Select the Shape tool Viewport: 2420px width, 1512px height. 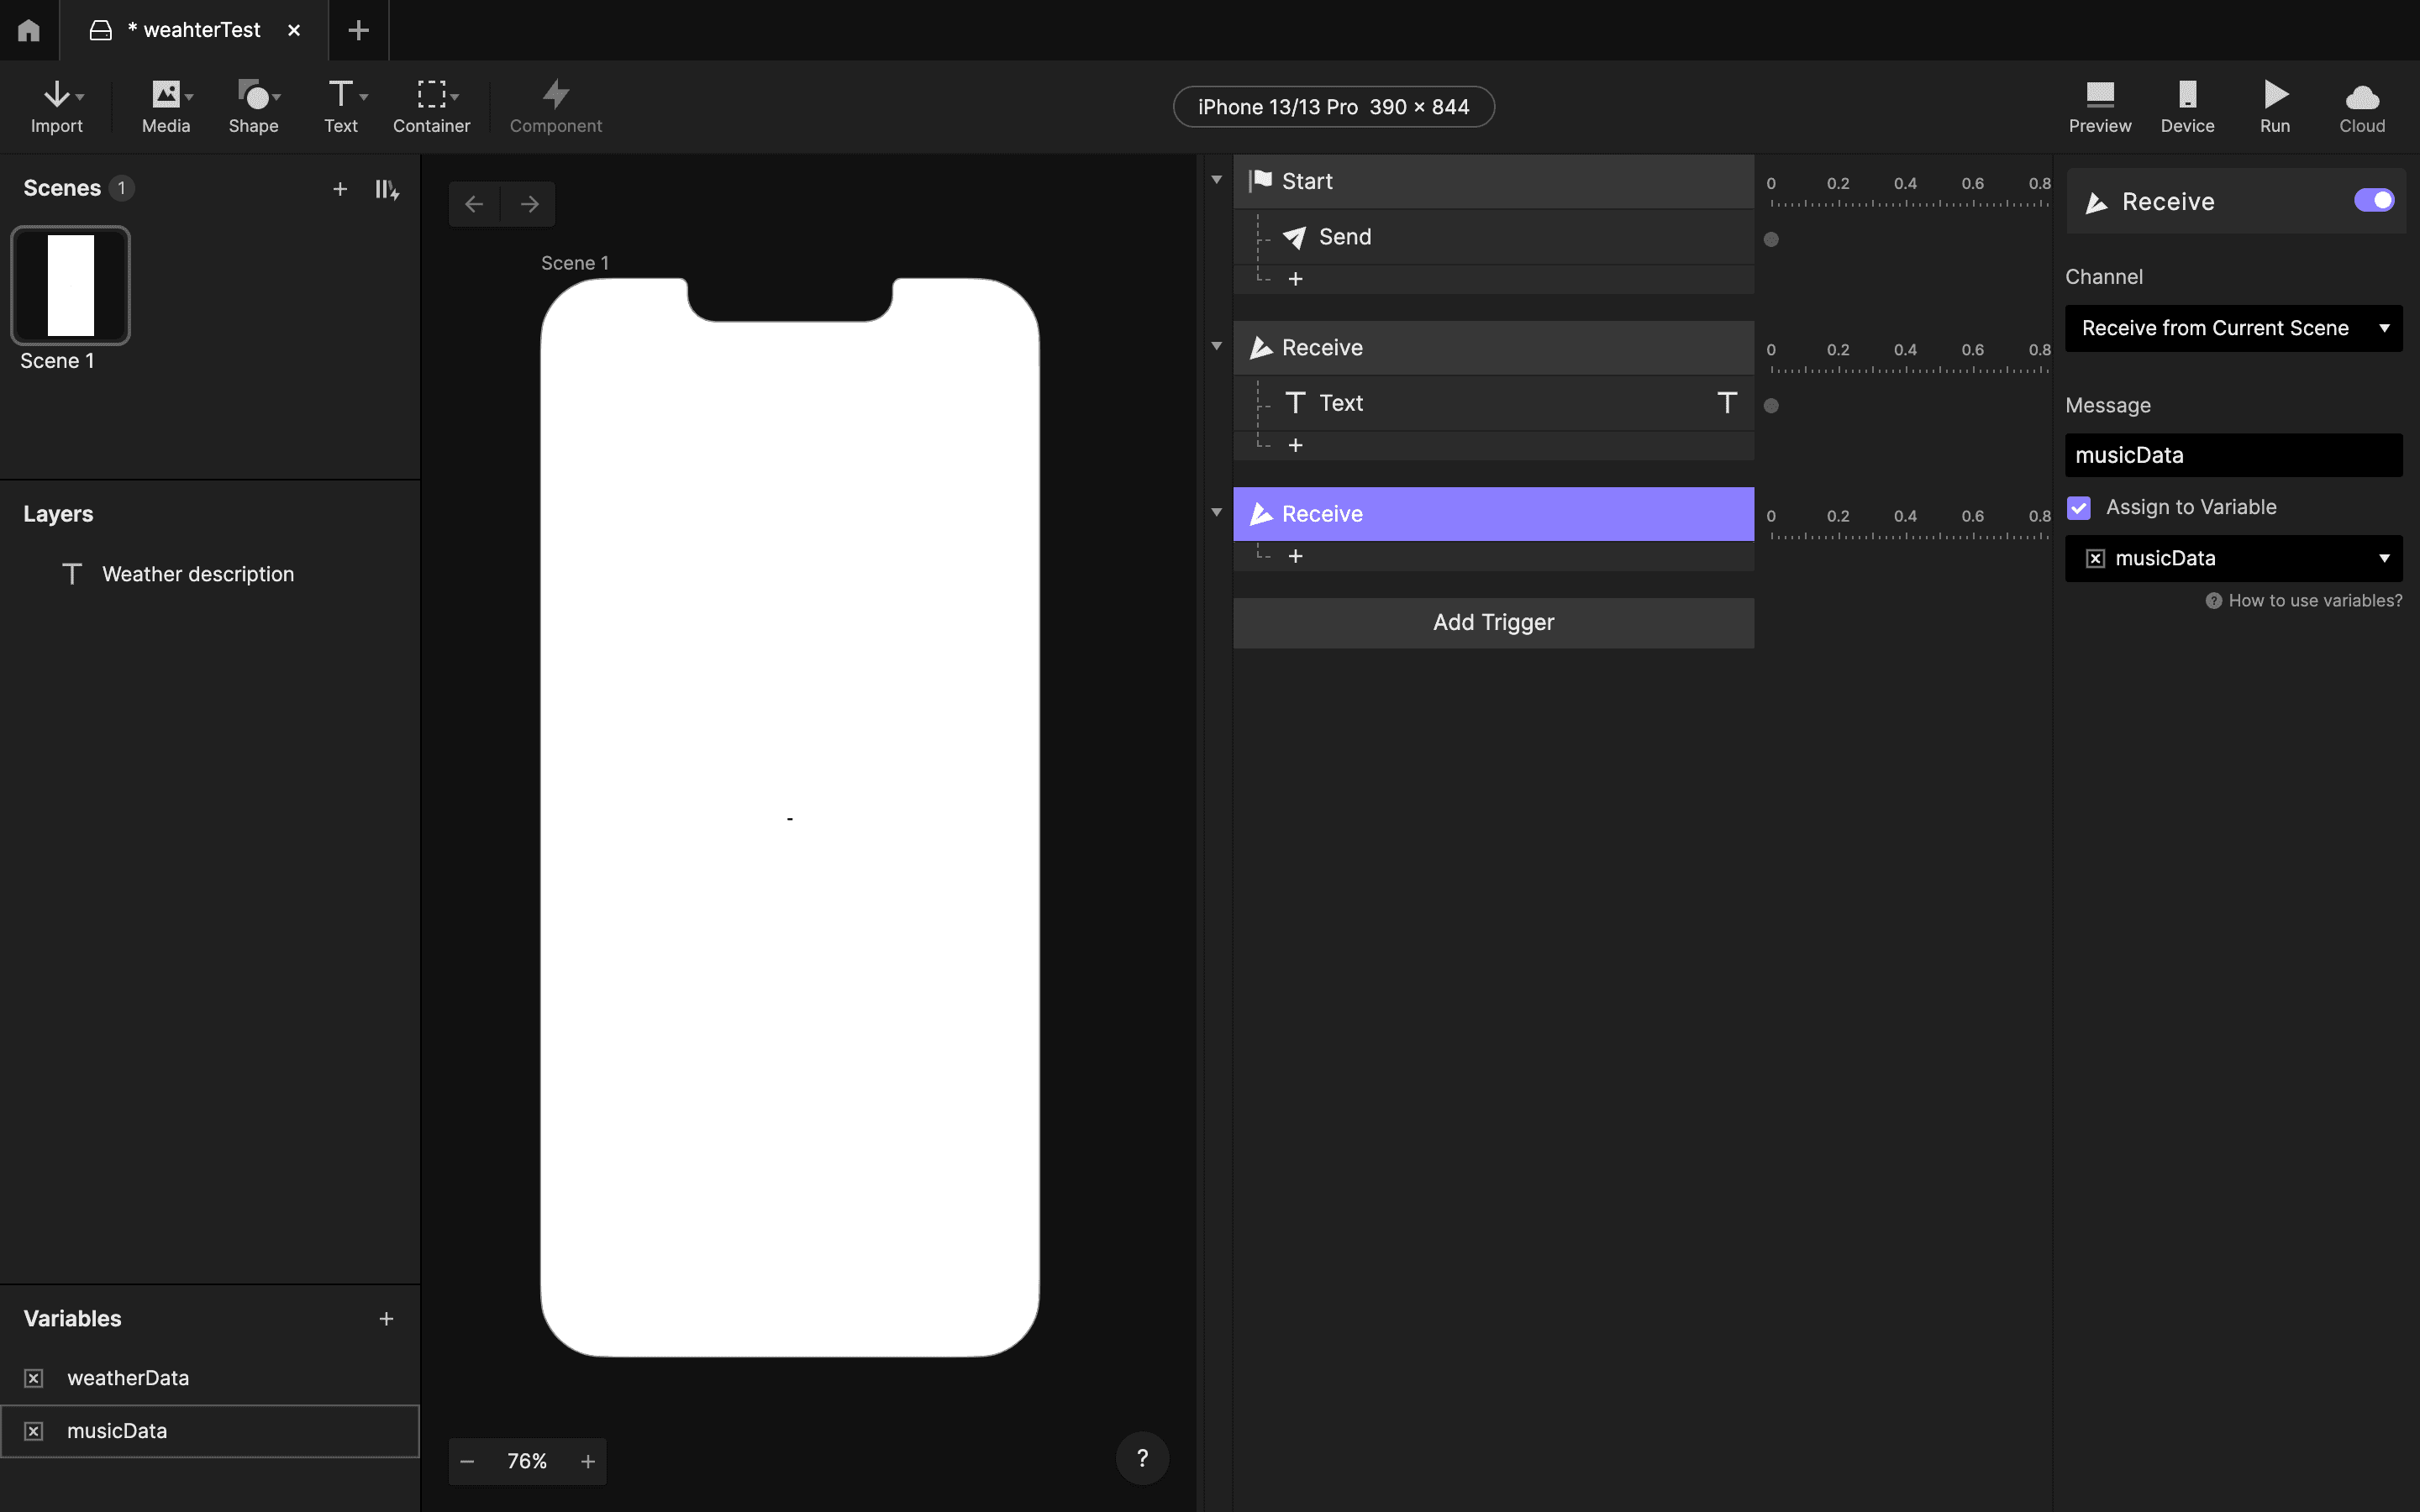[x=252, y=104]
